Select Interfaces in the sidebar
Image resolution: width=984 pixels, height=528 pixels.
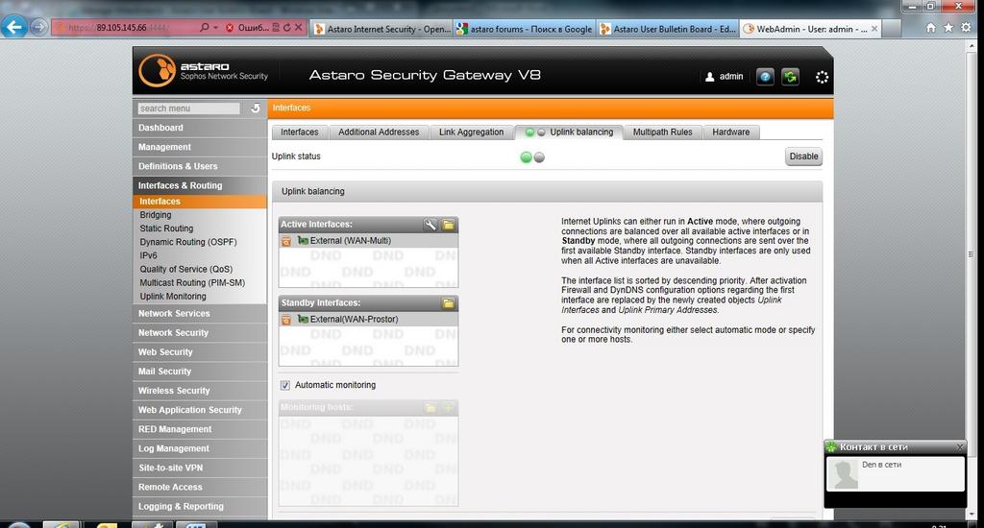(200, 202)
